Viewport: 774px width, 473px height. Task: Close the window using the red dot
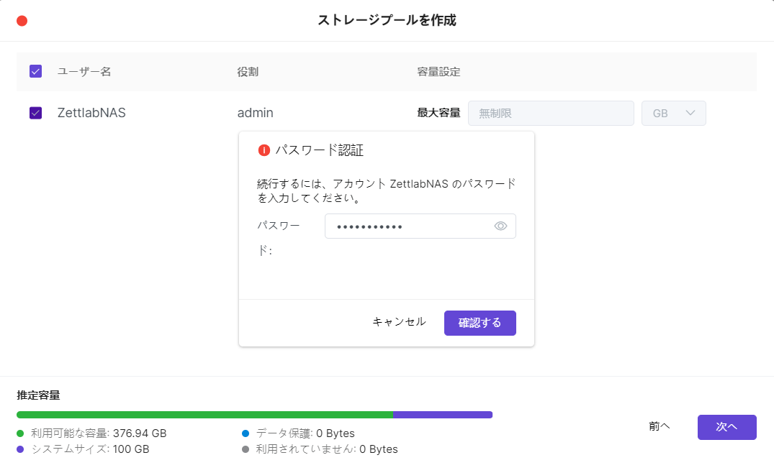pyautogui.click(x=22, y=21)
